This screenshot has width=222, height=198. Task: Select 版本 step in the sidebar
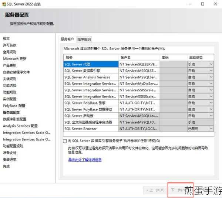[x=6, y=38]
